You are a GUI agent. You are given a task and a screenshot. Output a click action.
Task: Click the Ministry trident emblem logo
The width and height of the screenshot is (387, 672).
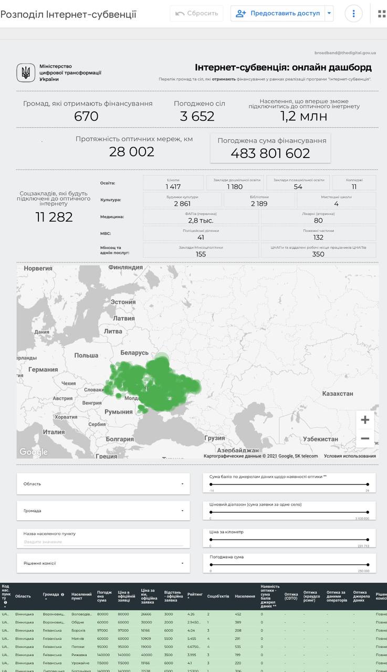tap(26, 72)
